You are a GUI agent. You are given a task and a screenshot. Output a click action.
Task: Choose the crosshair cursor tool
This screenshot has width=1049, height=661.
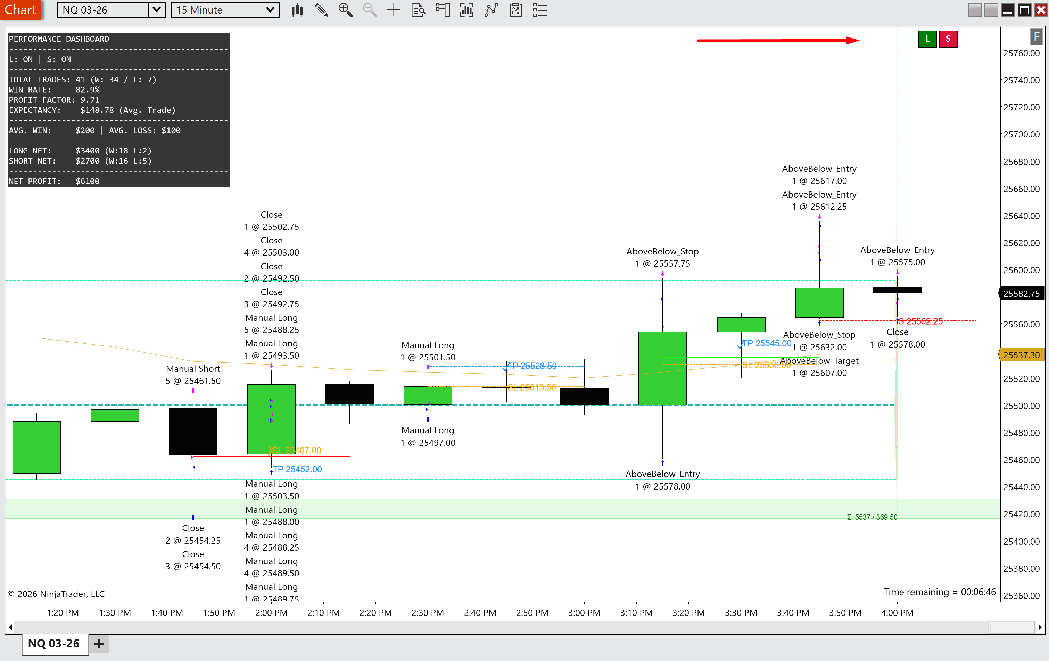393,10
